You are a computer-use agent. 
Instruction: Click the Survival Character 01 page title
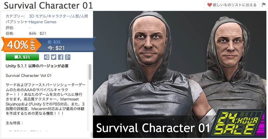[48, 5]
